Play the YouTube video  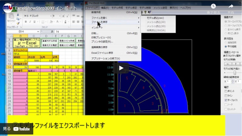[x=121, y=68]
